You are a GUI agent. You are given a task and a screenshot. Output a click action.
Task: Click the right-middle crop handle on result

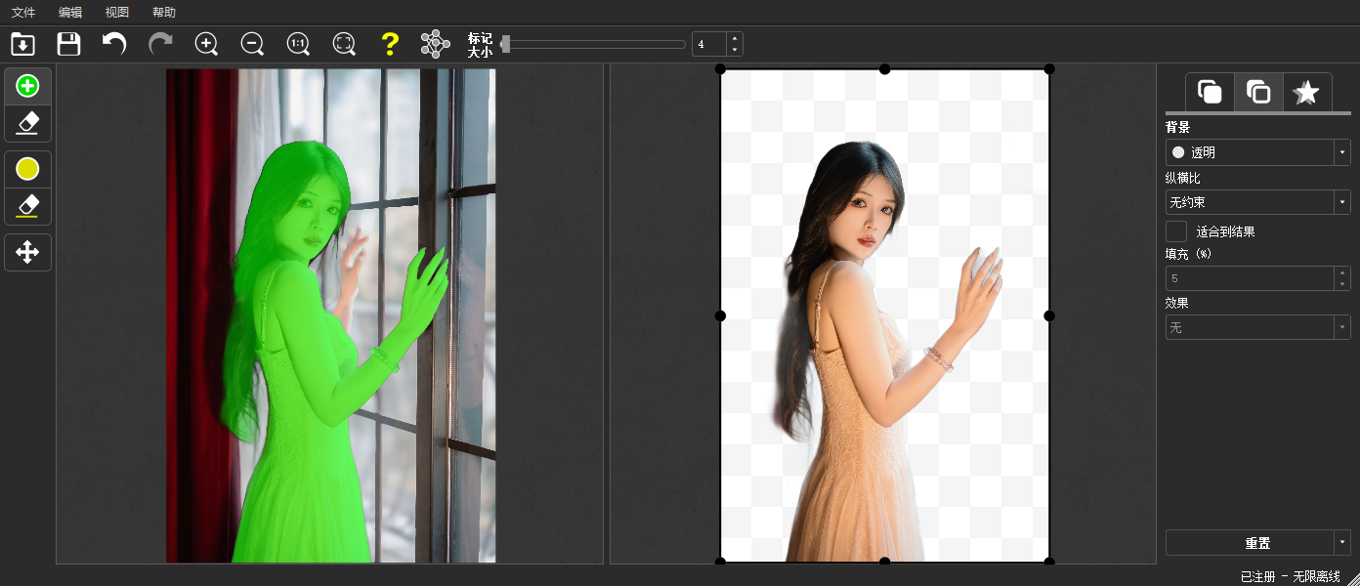[1049, 315]
